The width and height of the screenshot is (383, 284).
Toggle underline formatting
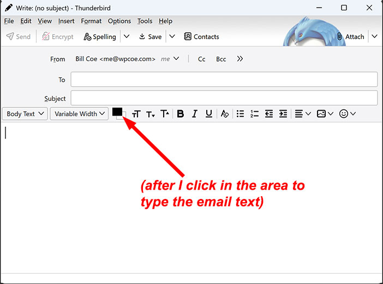(209, 114)
